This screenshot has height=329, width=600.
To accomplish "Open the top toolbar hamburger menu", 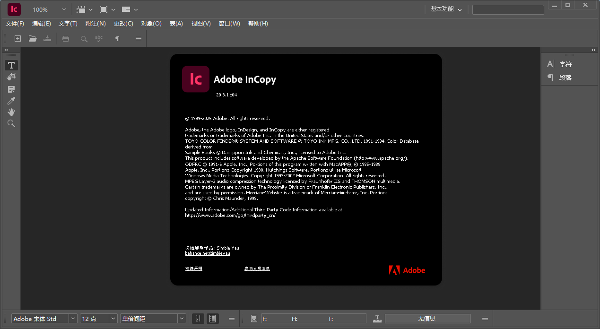I will [x=139, y=39].
